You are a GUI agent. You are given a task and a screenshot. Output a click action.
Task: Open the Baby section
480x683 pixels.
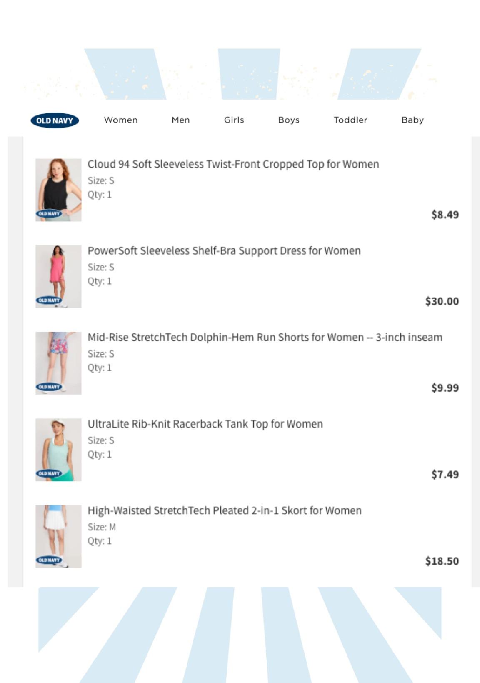pyautogui.click(x=412, y=120)
